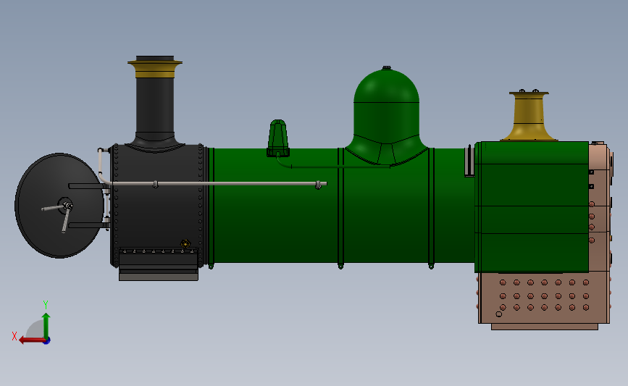Select the 'X' axis label
The height and width of the screenshot is (386, 628).
tap(14, 336)
